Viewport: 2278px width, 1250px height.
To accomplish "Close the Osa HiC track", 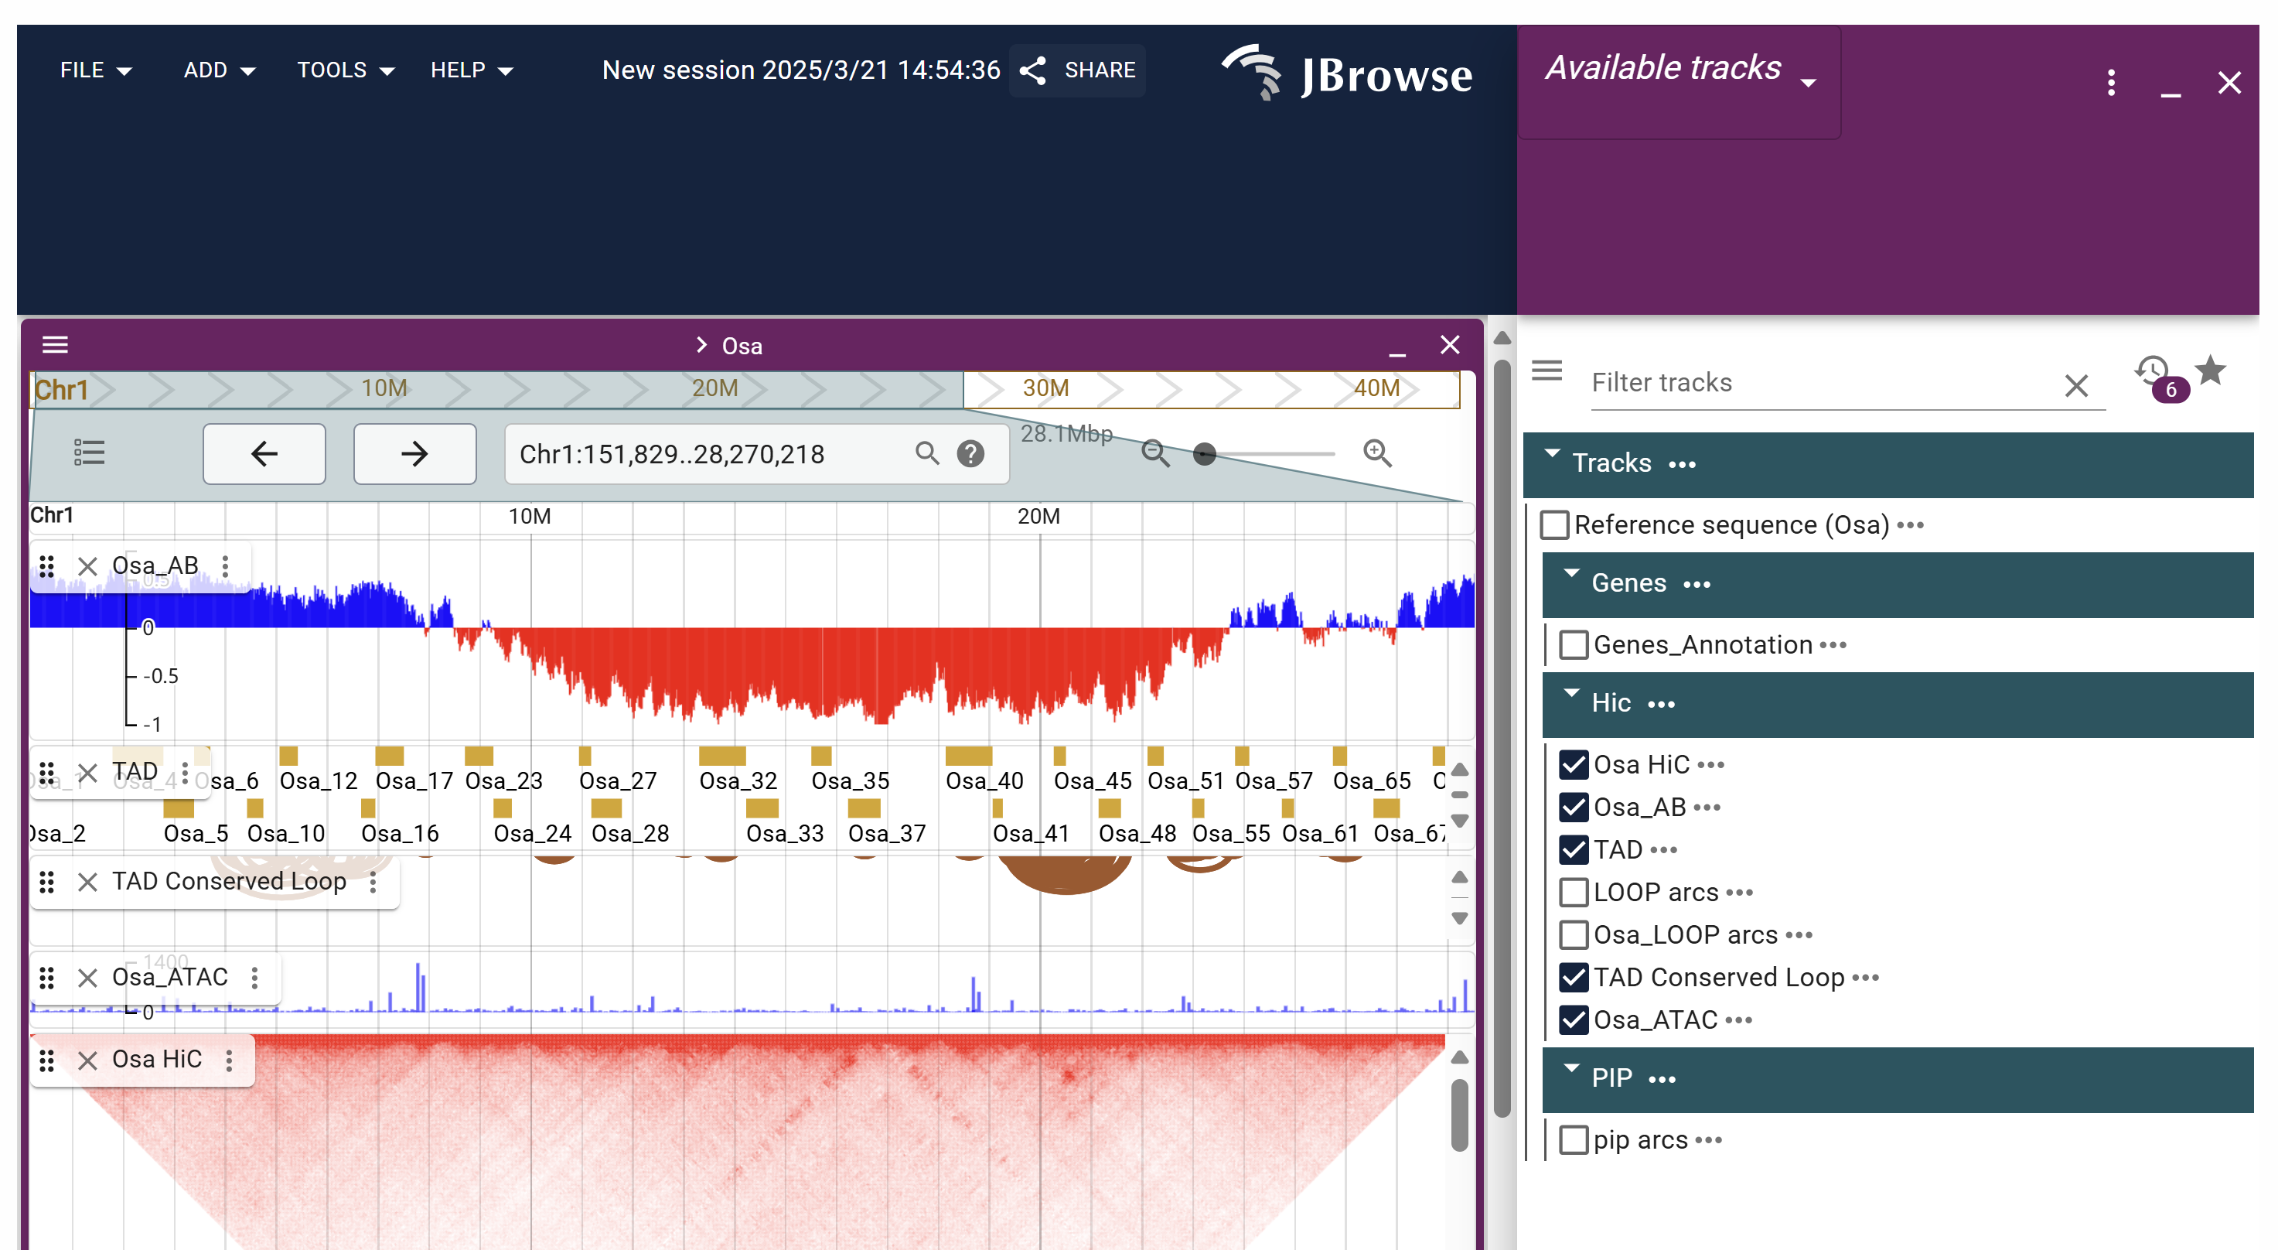I will coord(87,1060).
